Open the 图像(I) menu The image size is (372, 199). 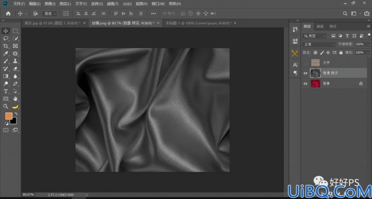[50, 4]
